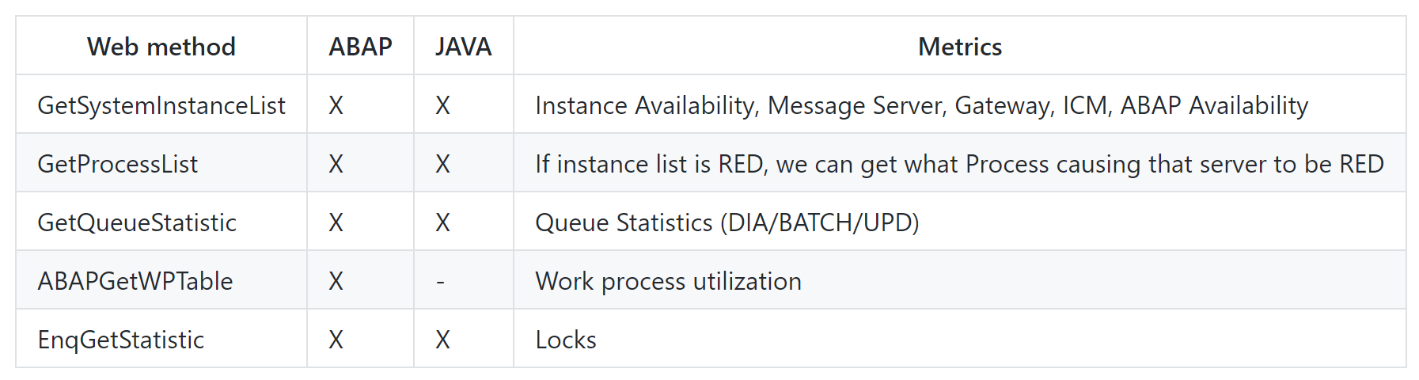Click the ABAP column header
Image resolution: width=1419 pixels, height=380 pixels.
tap(360, 47)
